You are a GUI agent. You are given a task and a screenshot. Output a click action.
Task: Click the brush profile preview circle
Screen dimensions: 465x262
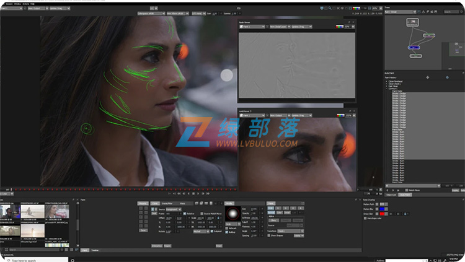tap(232, 214)
